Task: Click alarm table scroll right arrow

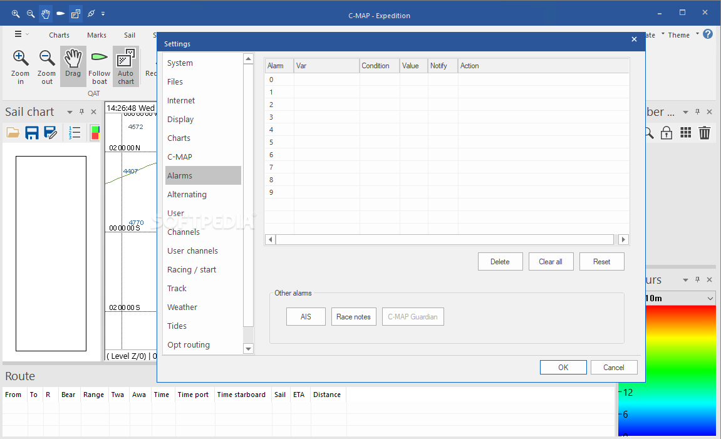Action: coord(623,239)
